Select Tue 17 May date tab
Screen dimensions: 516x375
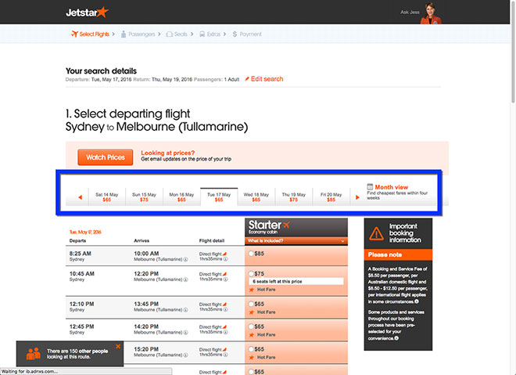(x=219, y=197)
